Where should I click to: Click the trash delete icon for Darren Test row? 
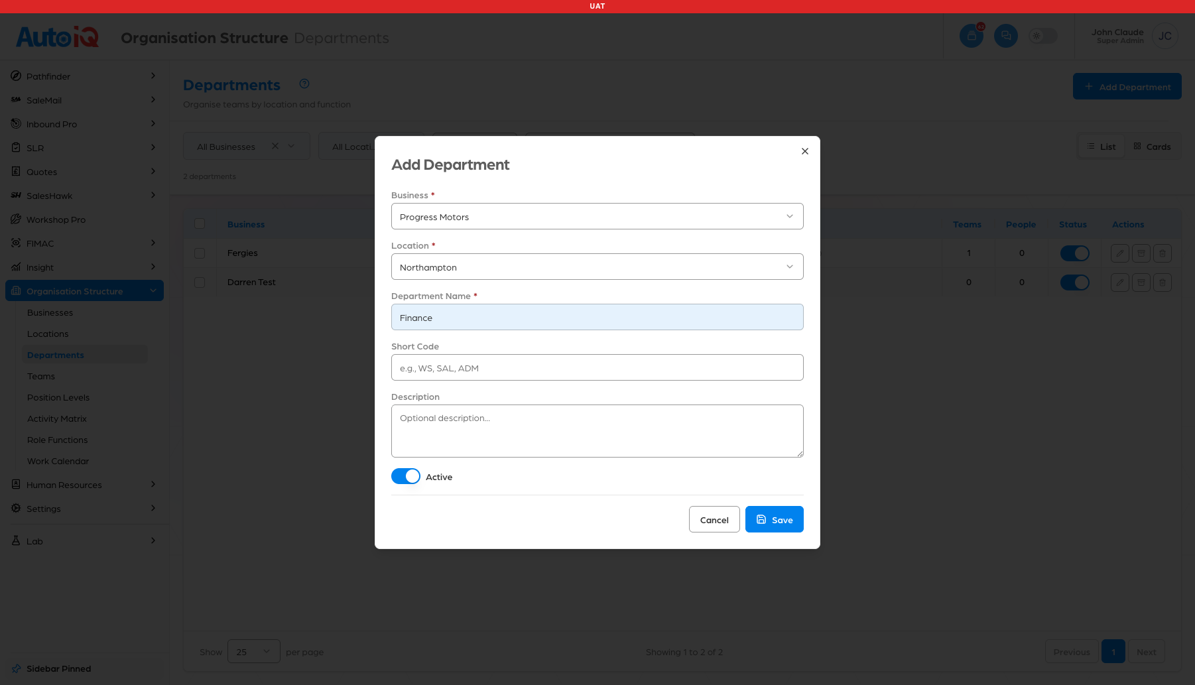pos(1163,282)
